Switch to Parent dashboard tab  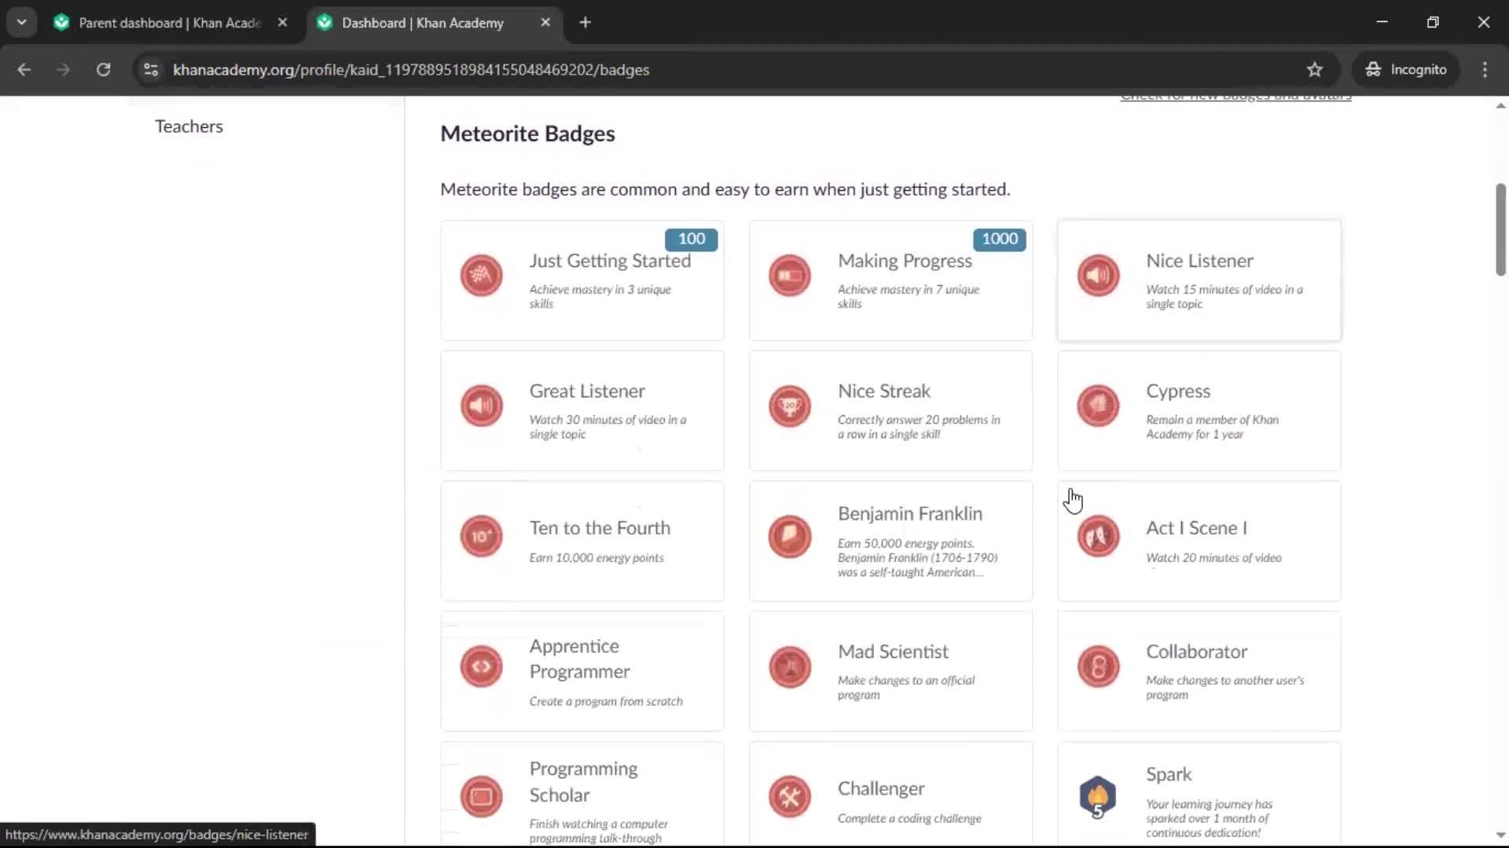click(170, 23)
